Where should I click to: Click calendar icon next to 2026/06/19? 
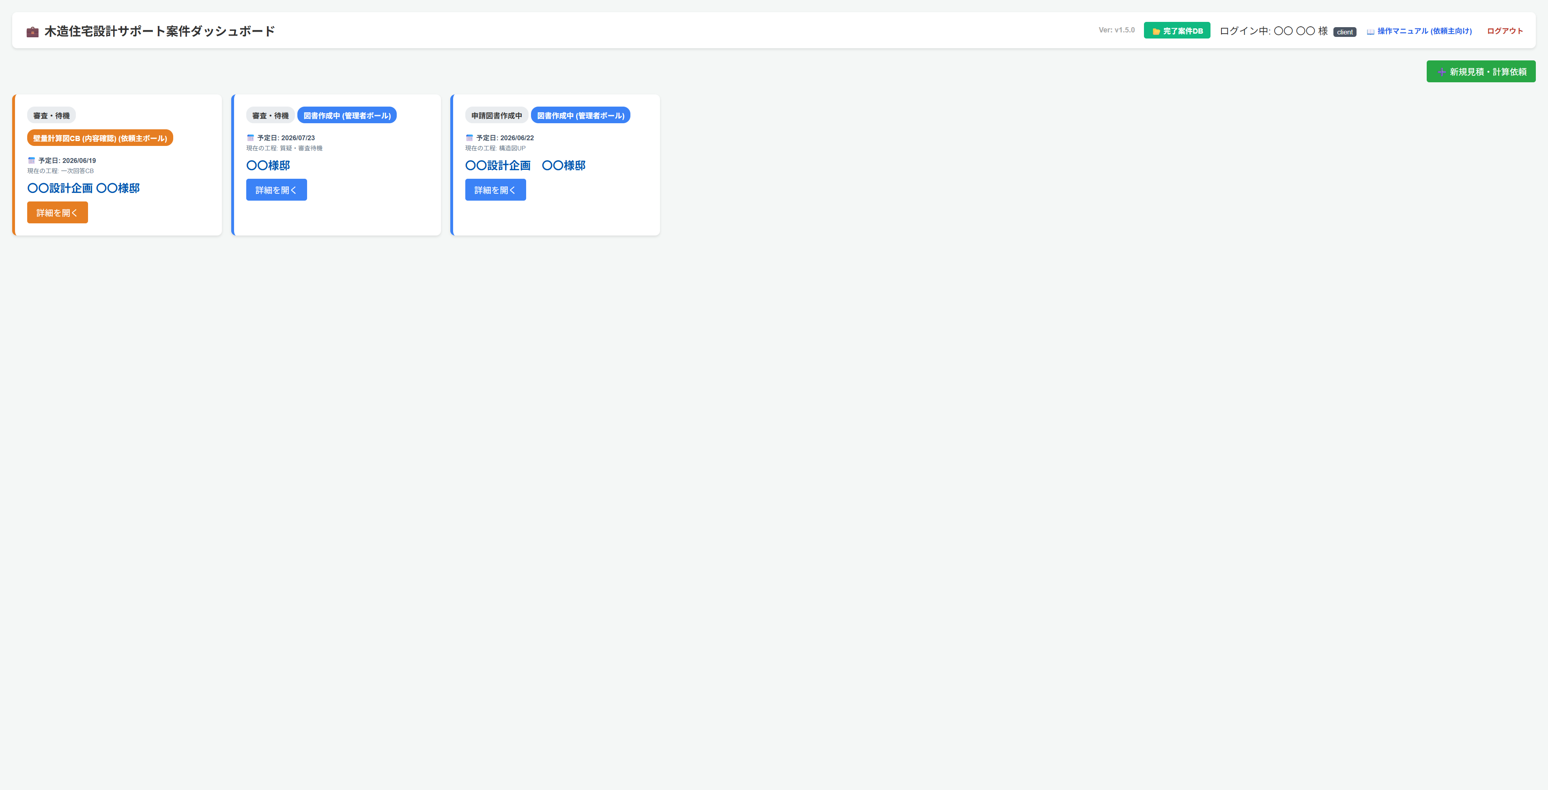(x=31, y=160)
